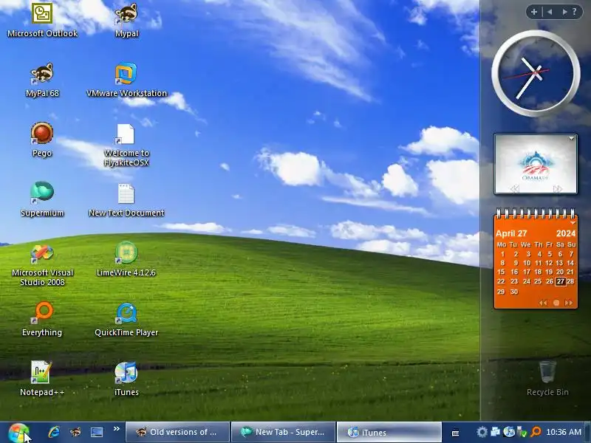Select the QuickTime Player desktop icon
591x443 pixels.
pyautogui.click(x=126, y=319)
